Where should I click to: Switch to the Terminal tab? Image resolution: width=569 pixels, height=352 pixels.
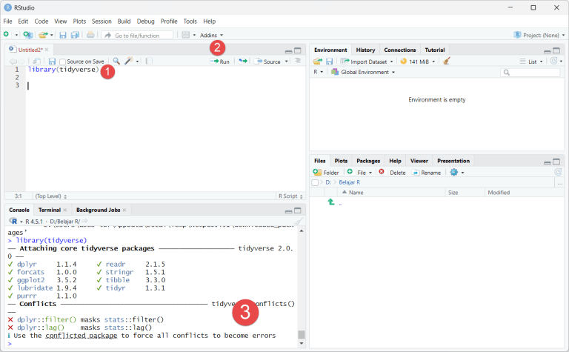50,210
